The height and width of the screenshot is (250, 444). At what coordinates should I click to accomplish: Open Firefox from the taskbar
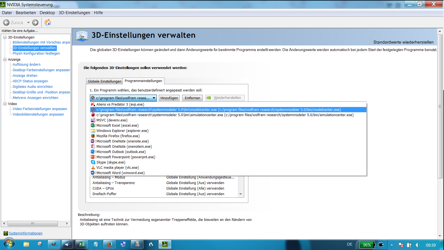[109, 244]
